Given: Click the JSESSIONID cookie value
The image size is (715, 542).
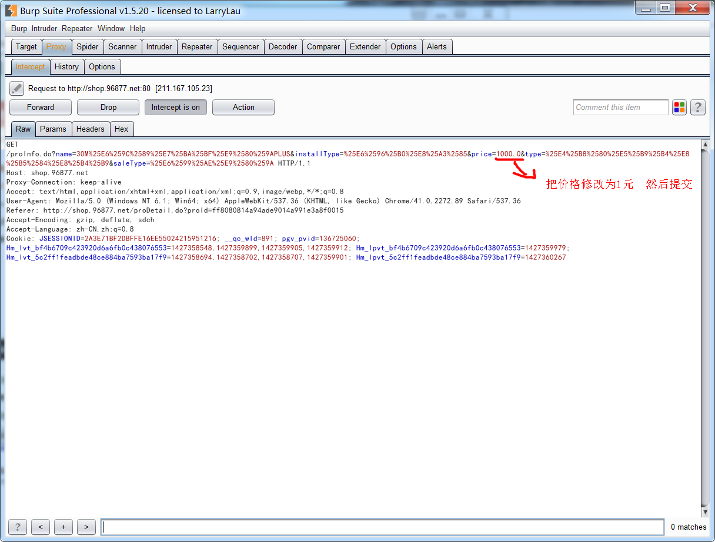Looking at the screenshot, I should (151, 239).
